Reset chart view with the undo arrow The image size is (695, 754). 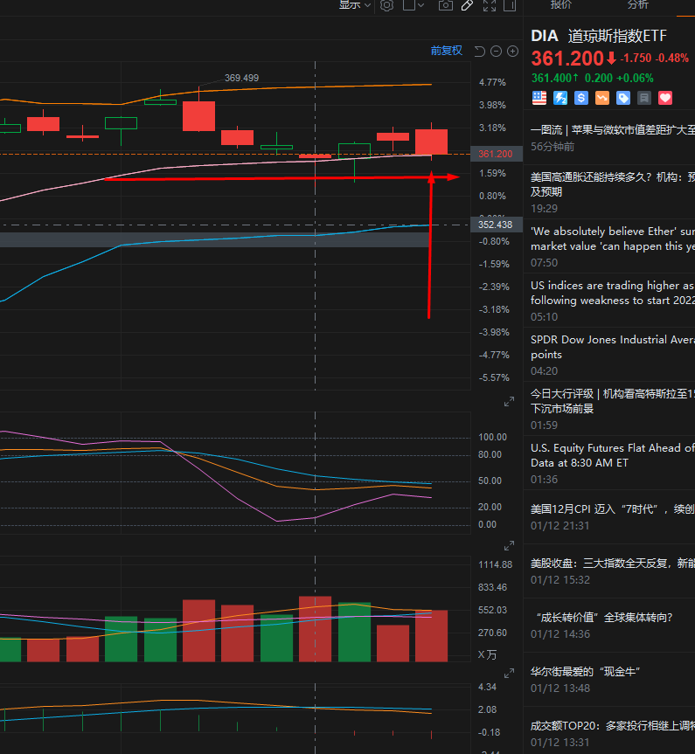pyautogui.click(x=479, y=51)
